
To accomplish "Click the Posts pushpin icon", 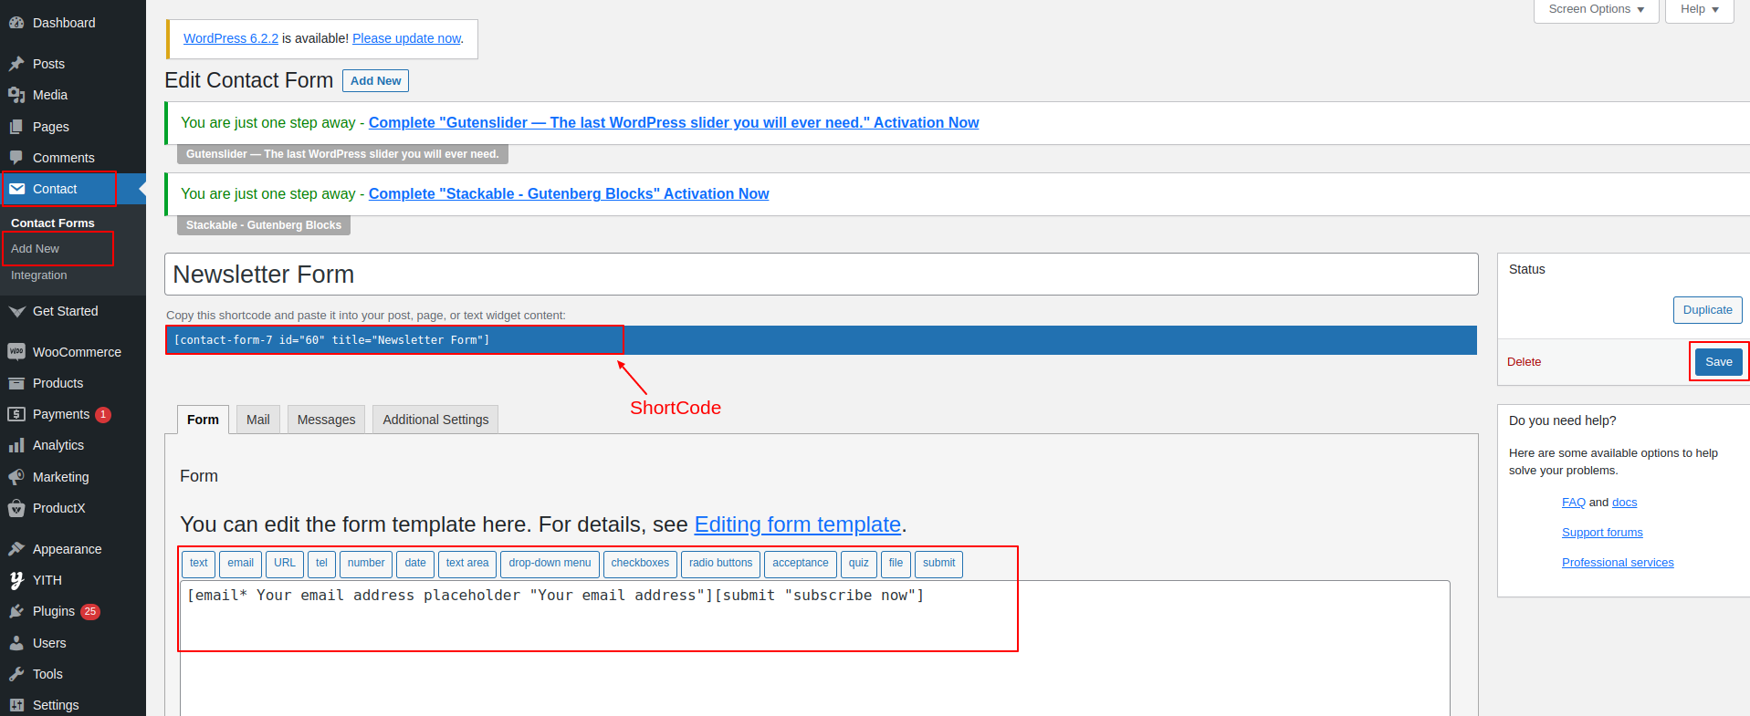I will [x=16, y=64].
